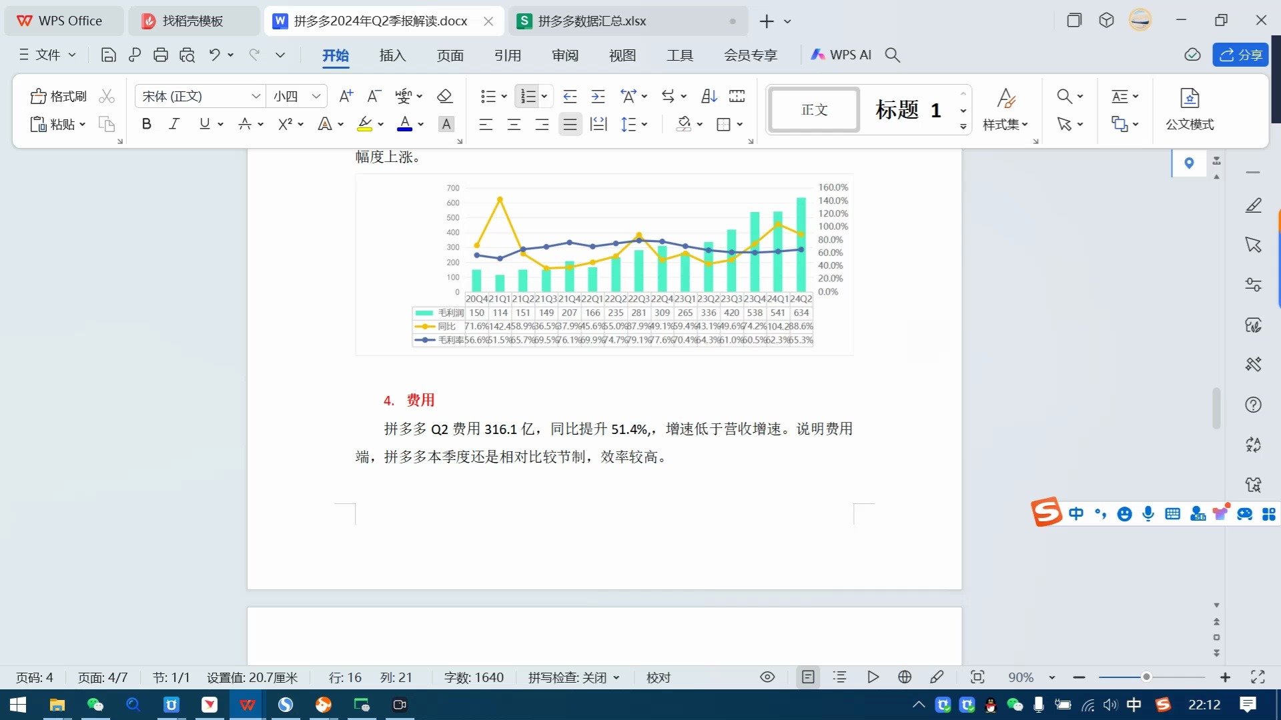Toggle the 校对 proofreading button
Image resolution: width=1281 pixels, height=720 pixels.
tap(659, 677)
